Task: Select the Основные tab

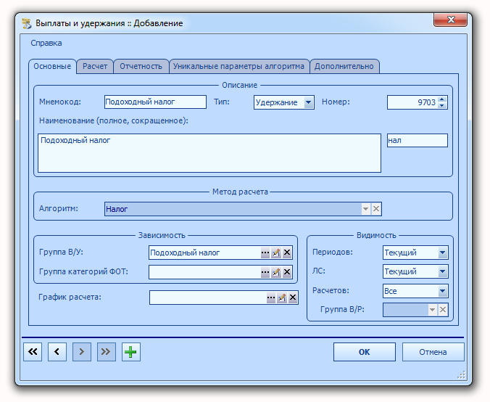Action: [52, 66]
